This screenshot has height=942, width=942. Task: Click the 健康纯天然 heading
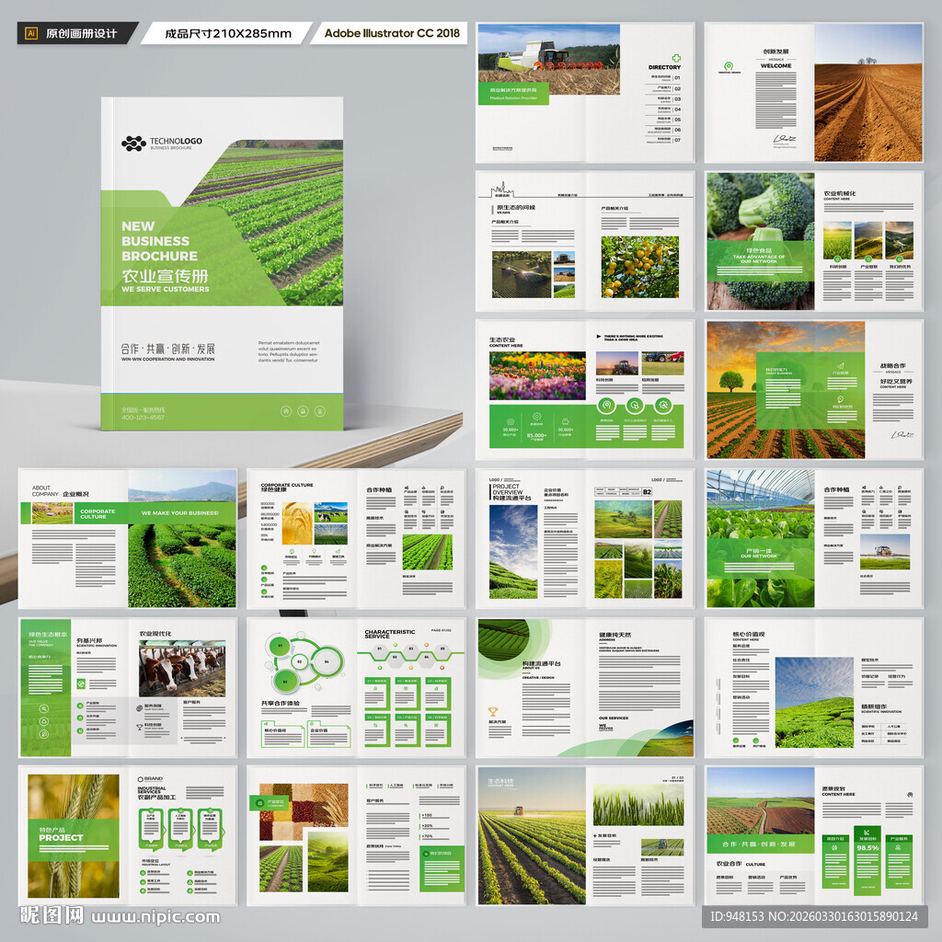[615, 635]
